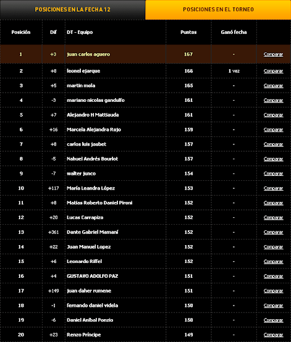Select Matias Roberto Daniel Pironi name

point(99,203)
